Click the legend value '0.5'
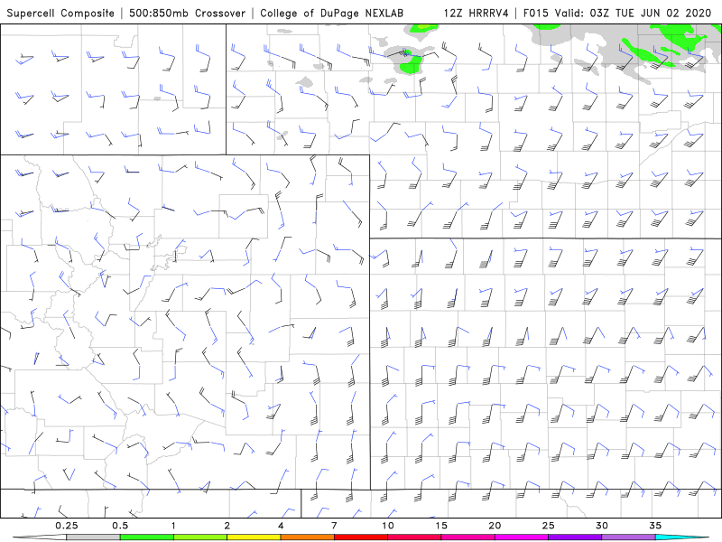 tap(120, 526)
